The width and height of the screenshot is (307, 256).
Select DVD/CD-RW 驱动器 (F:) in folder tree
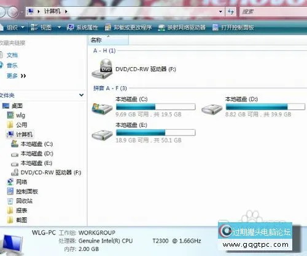tap(51, 172)
